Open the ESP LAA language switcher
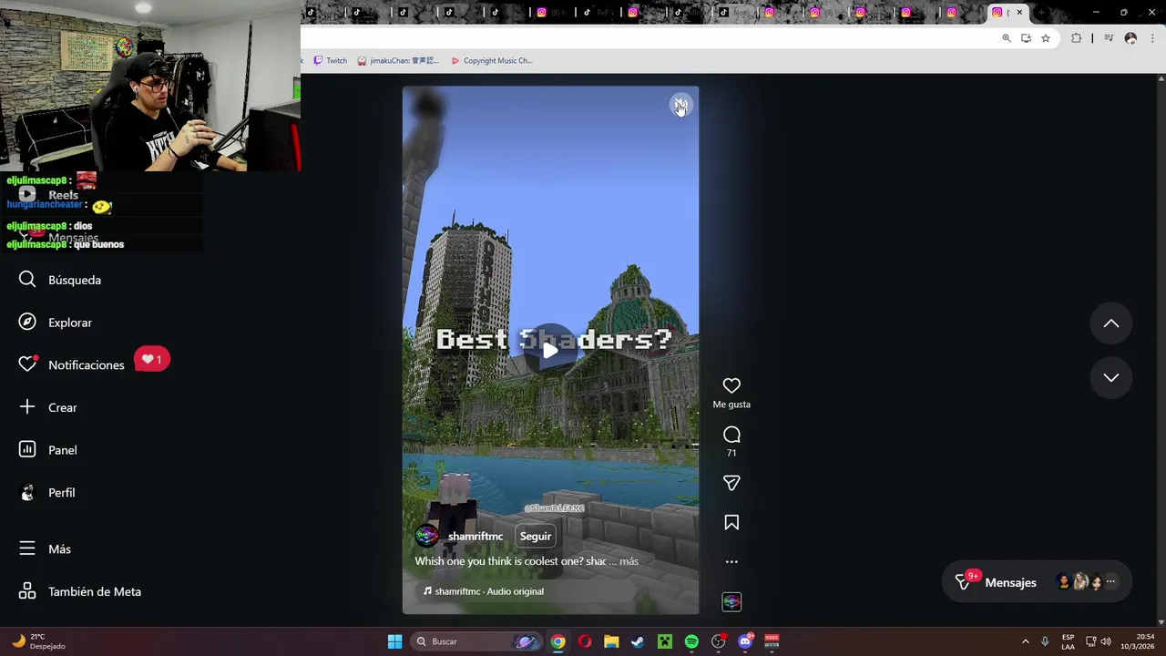Image resolution: width=1166 pixels, height=656 pixels. pos(1068,641)
